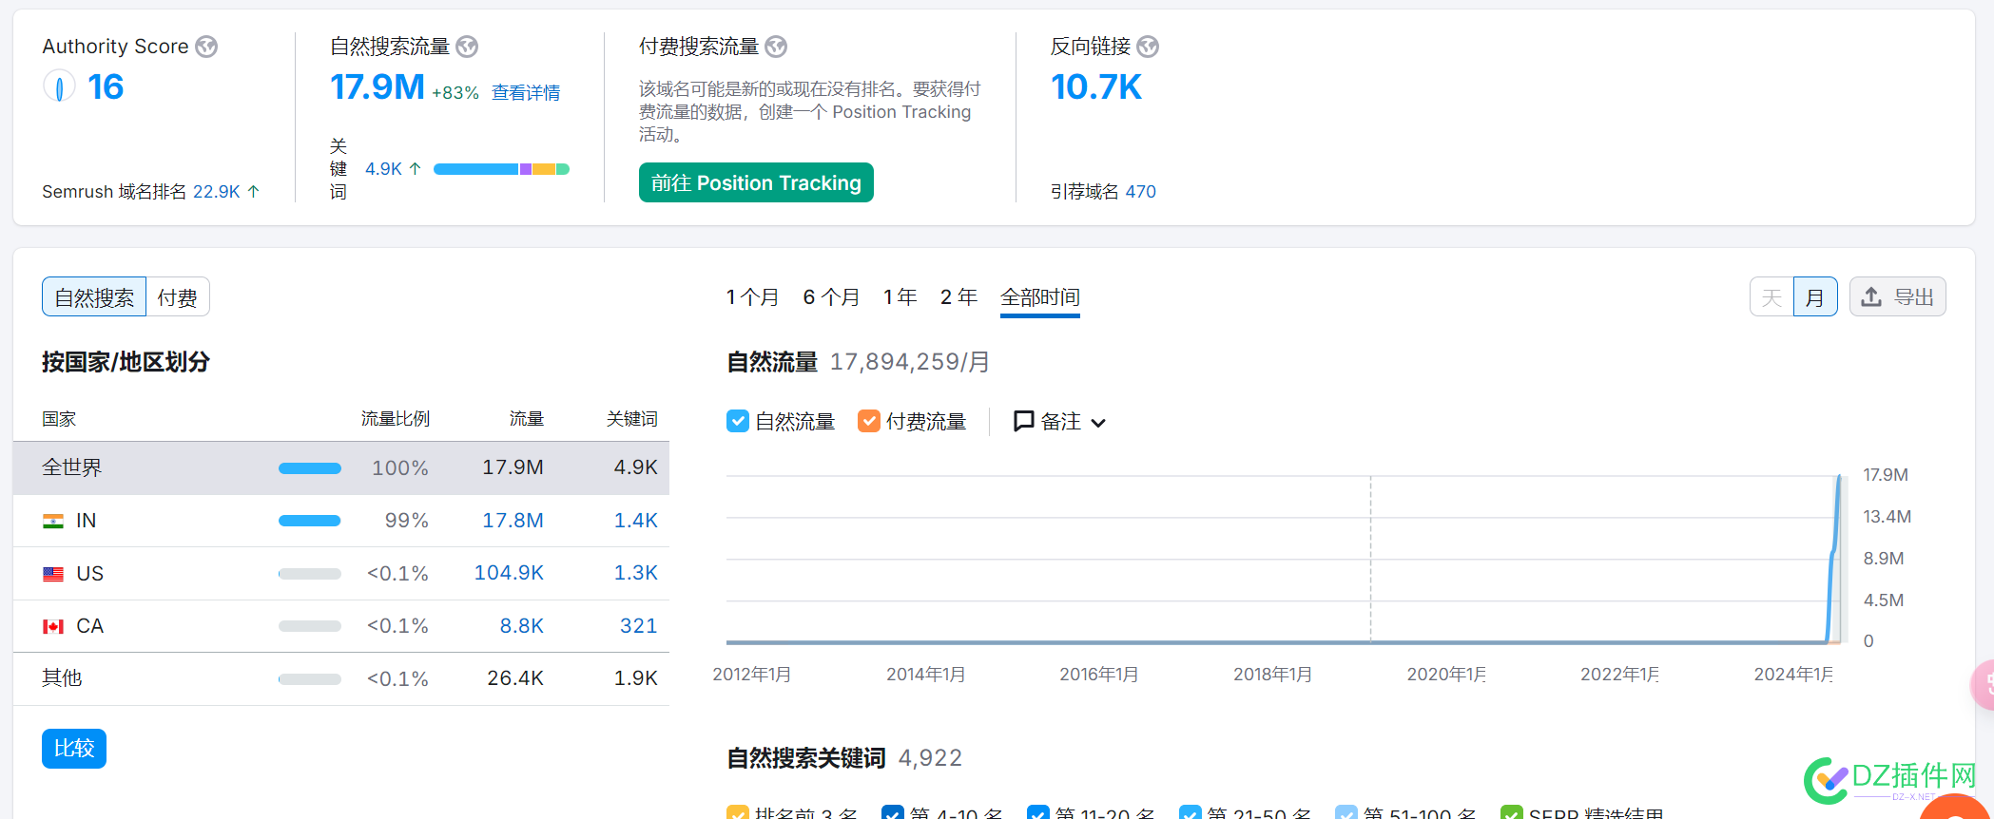Select the 全部时间 time range

point(1040,297)
